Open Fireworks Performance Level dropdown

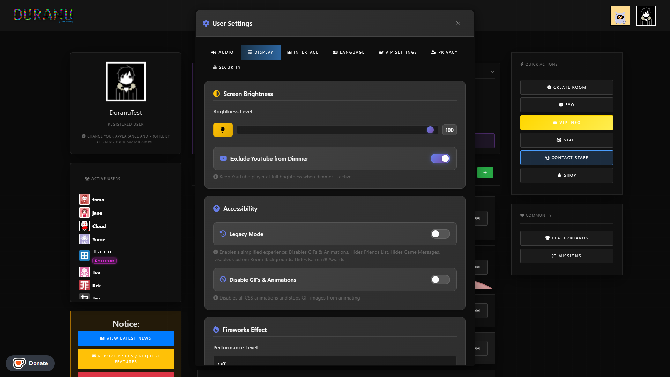point(334,362)
